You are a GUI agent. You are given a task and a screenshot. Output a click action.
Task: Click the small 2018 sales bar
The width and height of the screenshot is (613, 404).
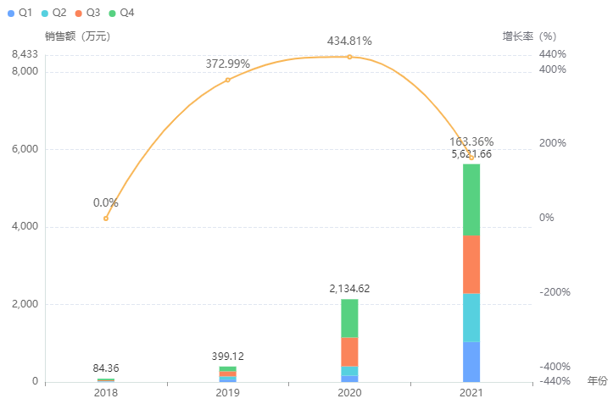click(x=106, y=380)
